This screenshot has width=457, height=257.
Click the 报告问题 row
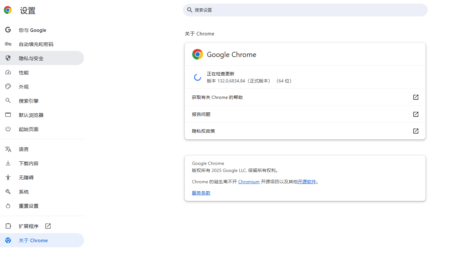[305, 114]
